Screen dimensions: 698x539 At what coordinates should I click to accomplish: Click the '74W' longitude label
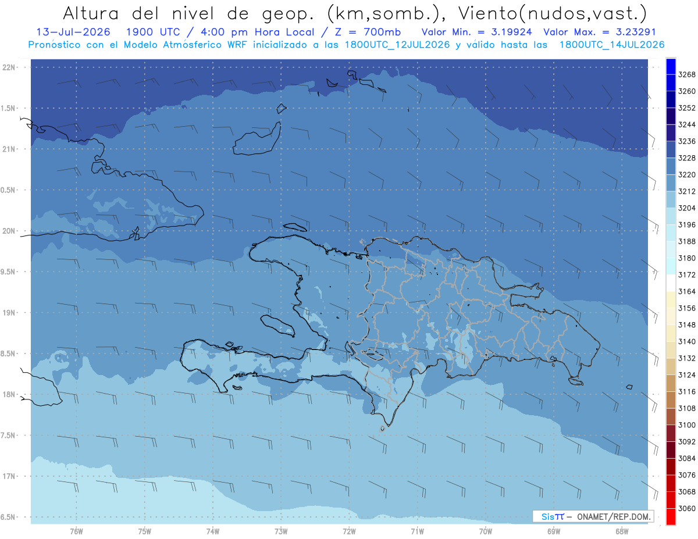pos(213,531)
